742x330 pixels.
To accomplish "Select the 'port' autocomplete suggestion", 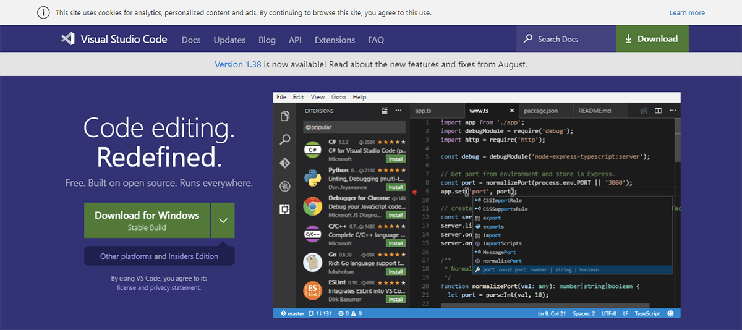I will 572,270.
